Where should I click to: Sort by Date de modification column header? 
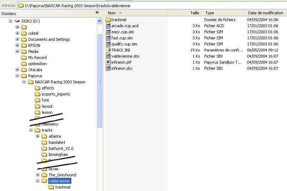point(266,13)
